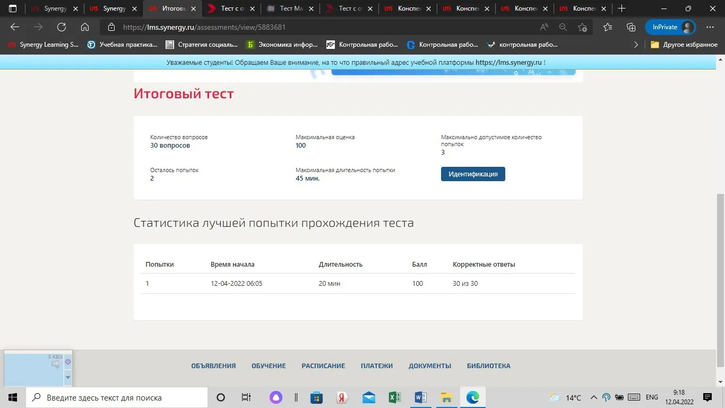Open the browser settings ellipsis menu
This screenshot has height=408, width=725.
tap(710, 27)
